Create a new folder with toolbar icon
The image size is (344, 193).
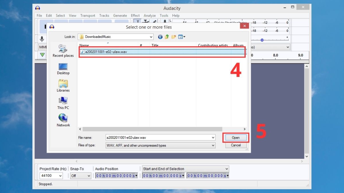(x=173, y=37)
